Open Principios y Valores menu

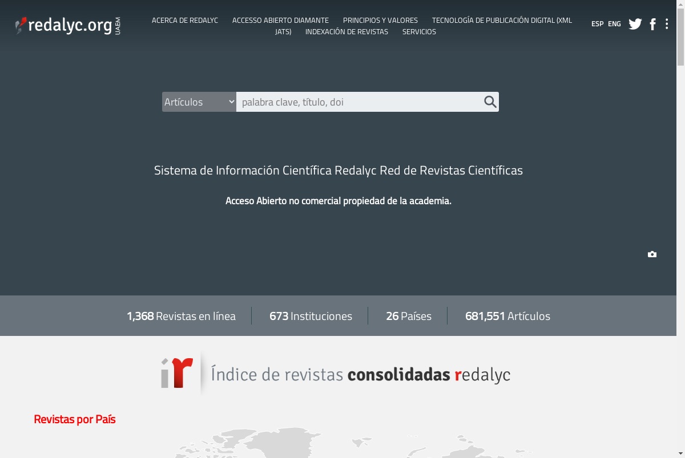tap(380, 20)
